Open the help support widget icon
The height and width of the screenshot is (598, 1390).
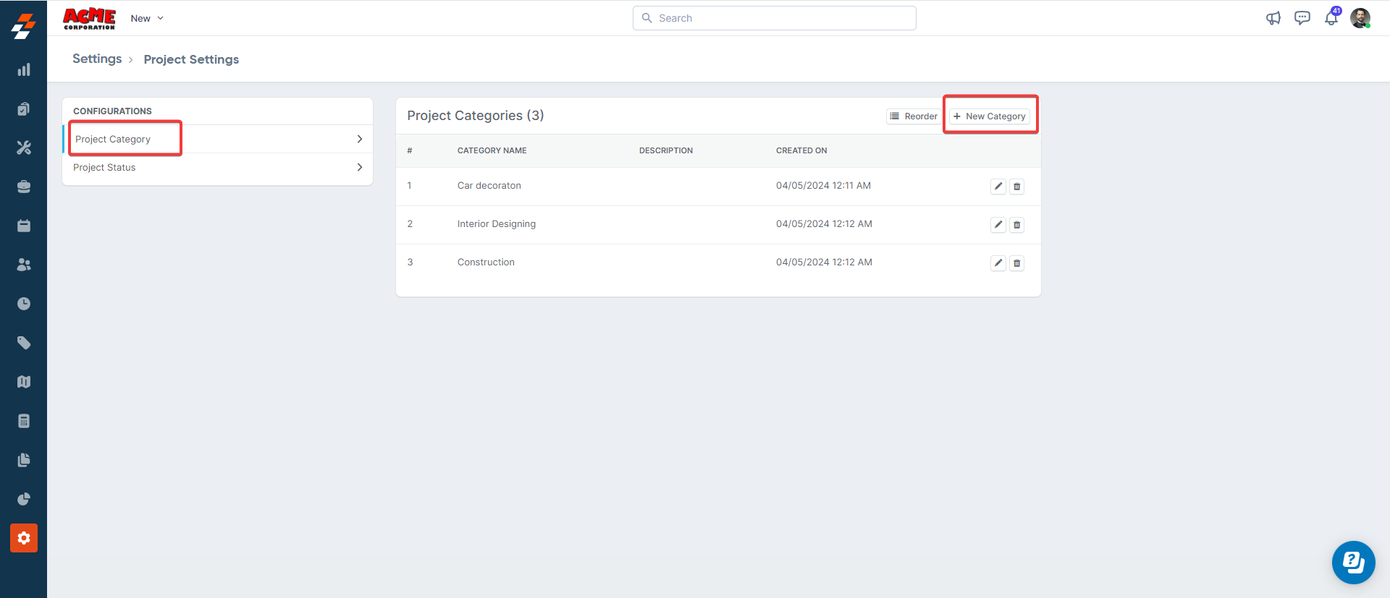tap(1352, 563)
